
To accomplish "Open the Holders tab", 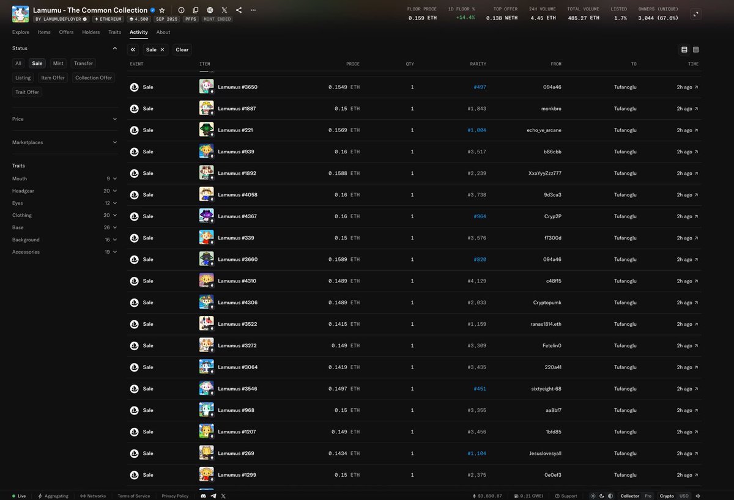I will [x=91, y=32].
